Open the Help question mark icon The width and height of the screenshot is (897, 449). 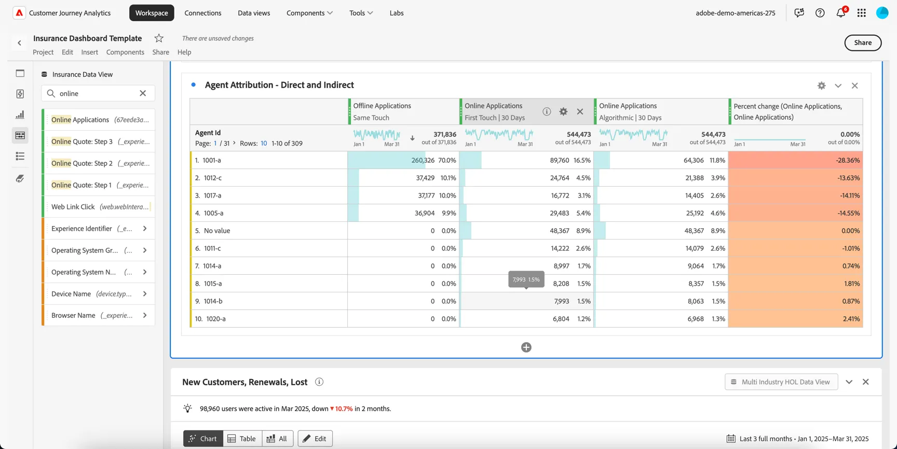820,13
